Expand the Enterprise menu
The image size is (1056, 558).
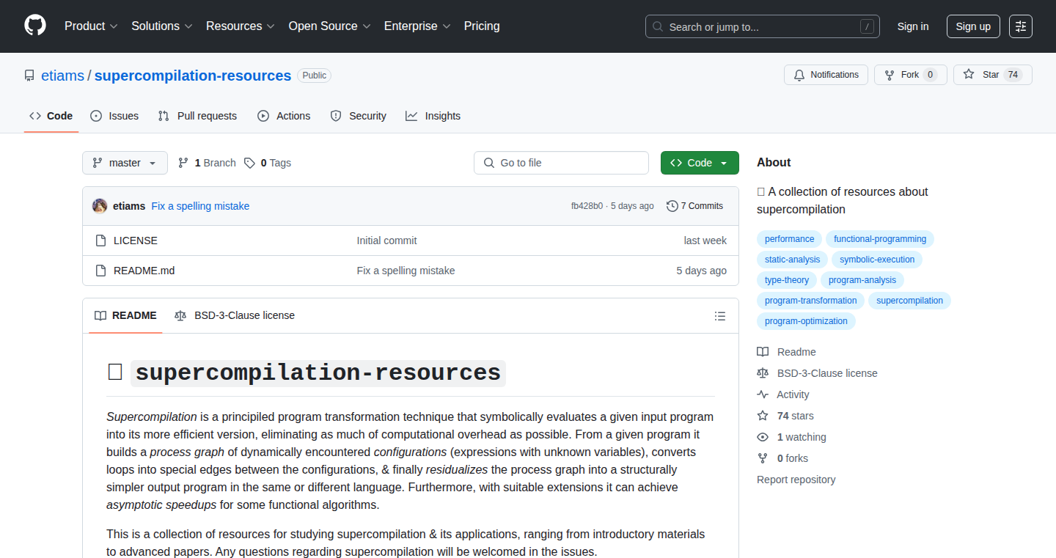[x=417, y=26]
